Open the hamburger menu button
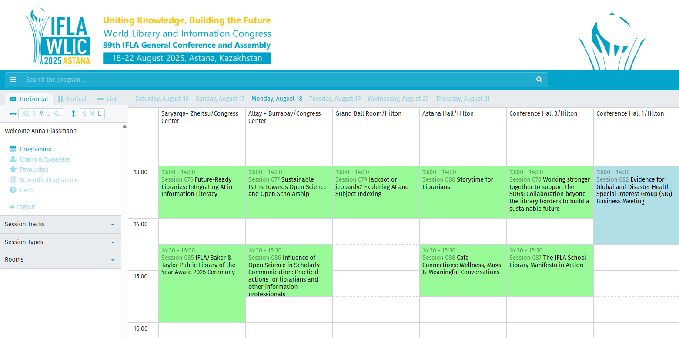The width and height of the screenshot is (679, 338). 13,80
